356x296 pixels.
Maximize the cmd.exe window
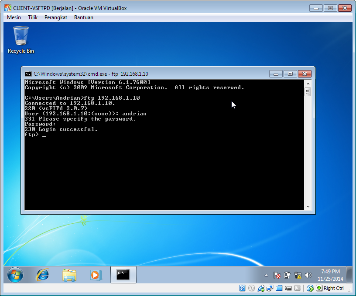290,74
